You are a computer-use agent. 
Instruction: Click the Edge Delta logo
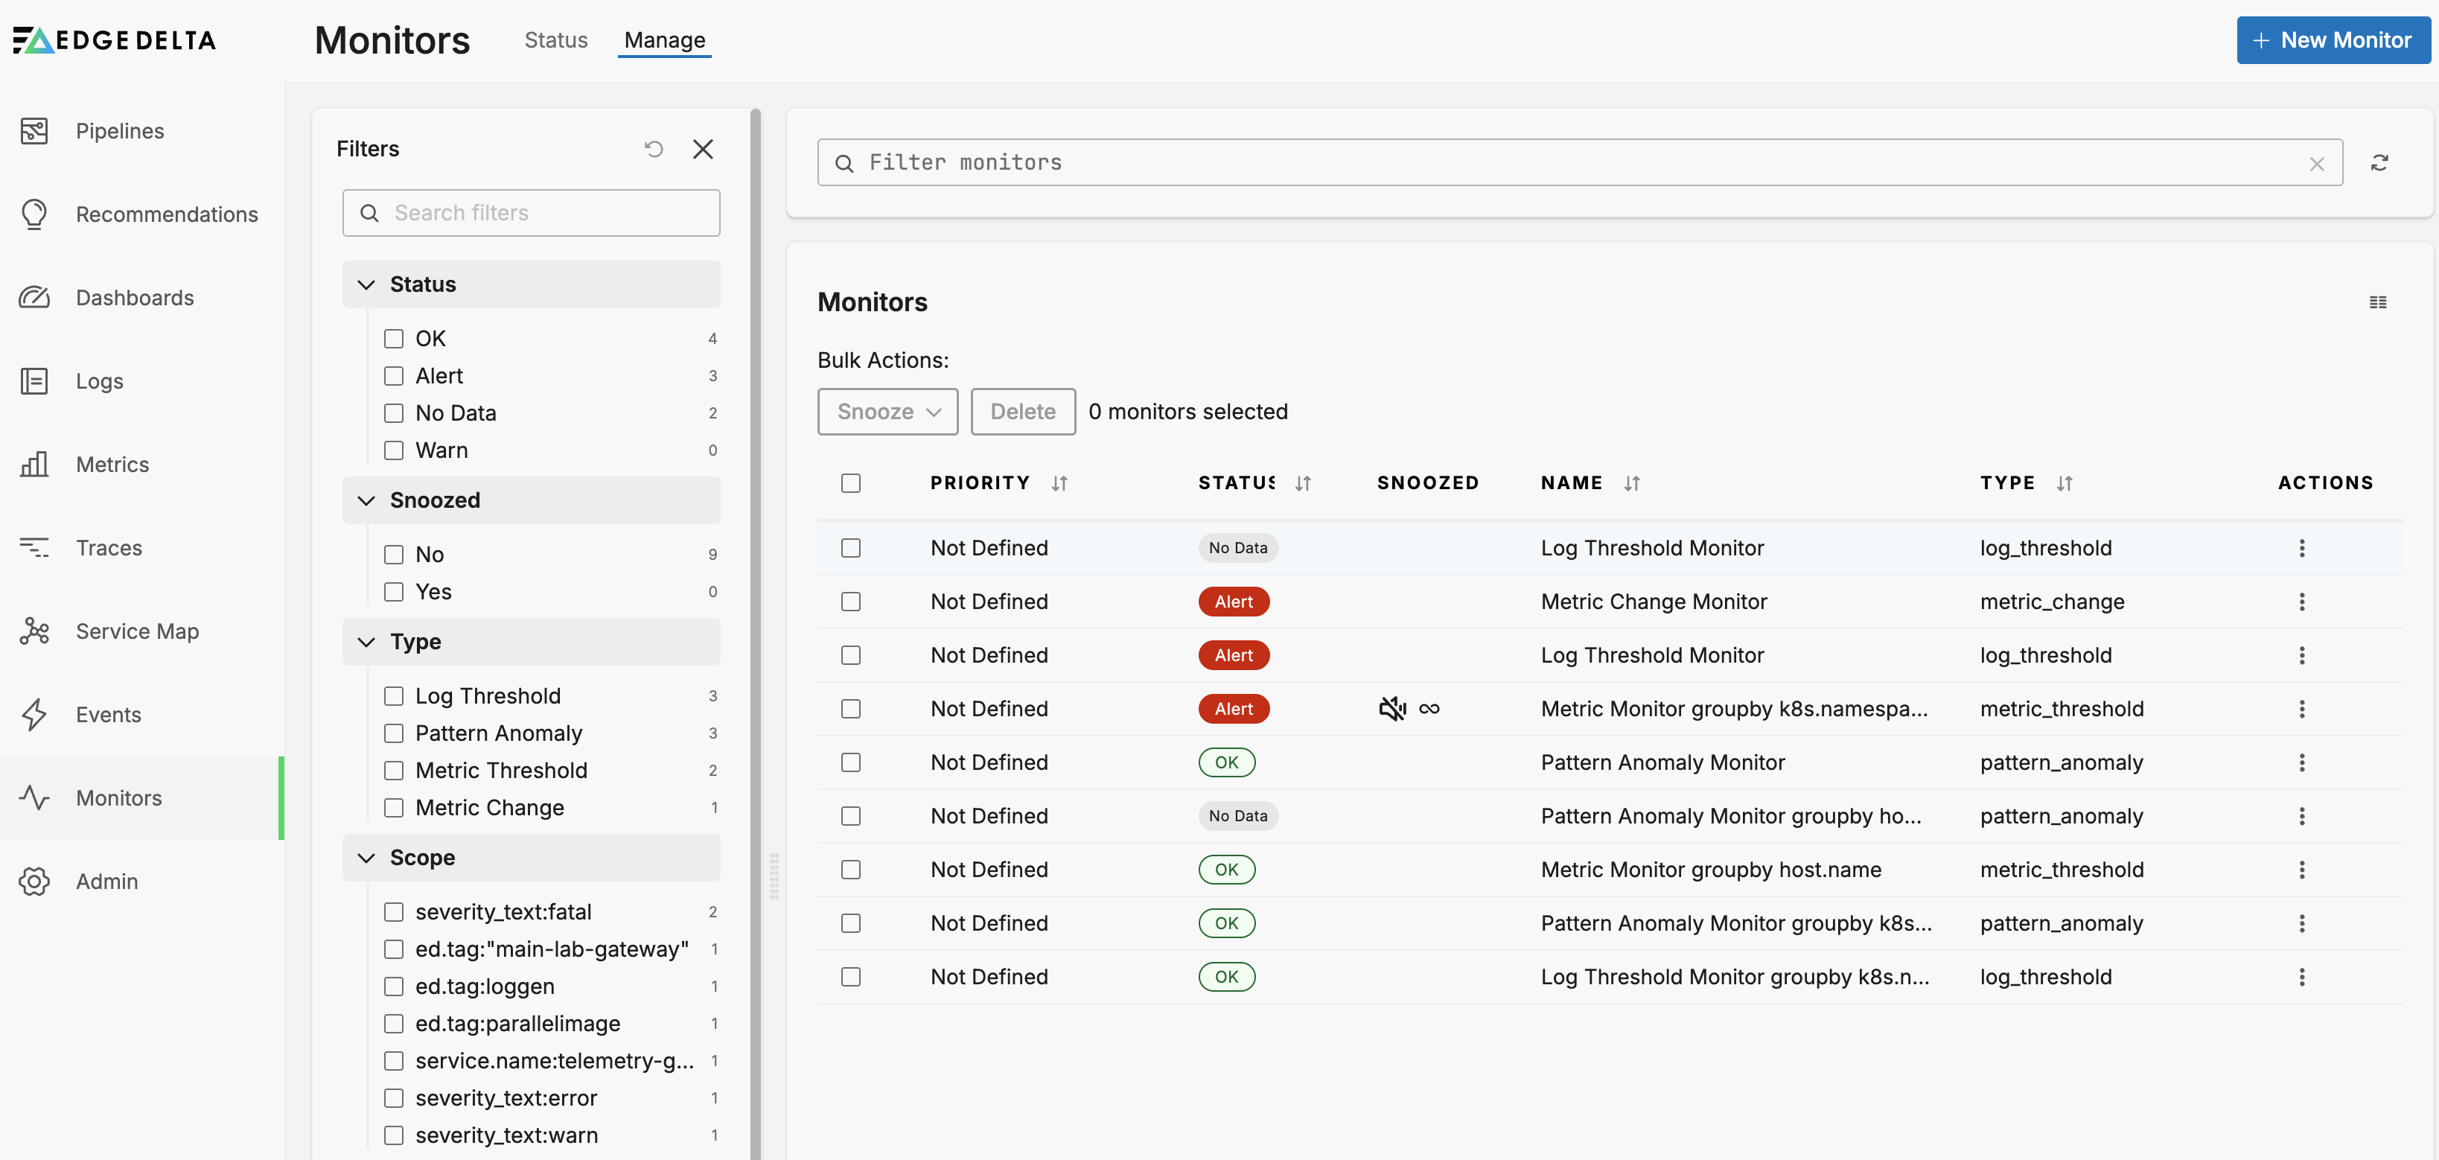pos(115,39)
